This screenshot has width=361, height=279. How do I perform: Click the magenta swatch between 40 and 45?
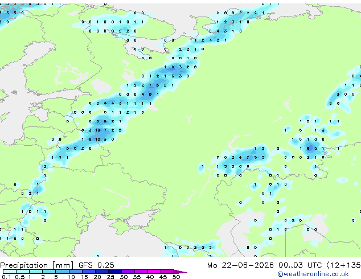point(154,272)
